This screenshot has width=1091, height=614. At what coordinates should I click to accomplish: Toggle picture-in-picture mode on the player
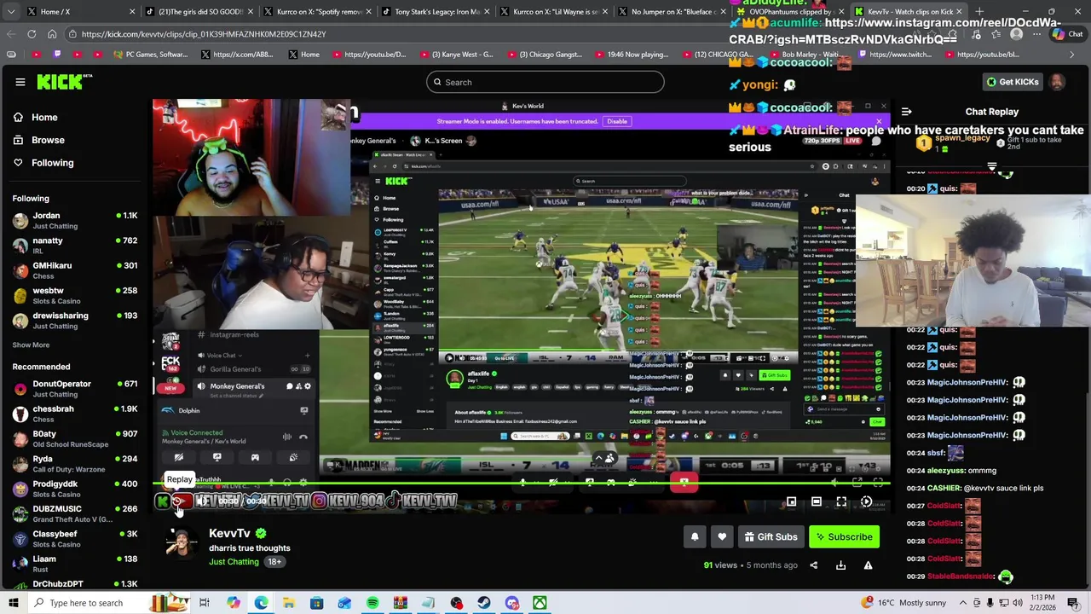pyautogui.click(x=791, y=501)
